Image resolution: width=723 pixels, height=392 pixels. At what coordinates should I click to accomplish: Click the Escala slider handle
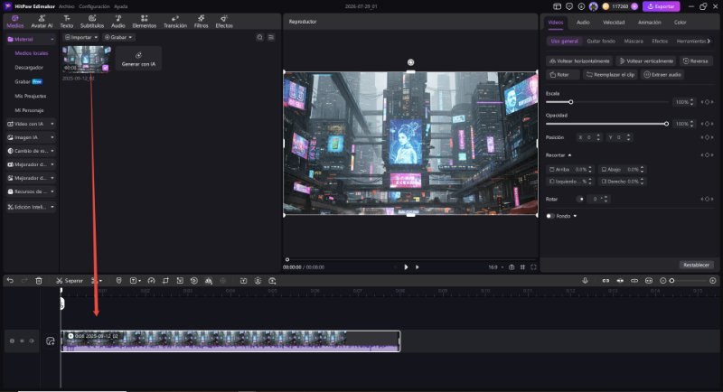[571, 102]
